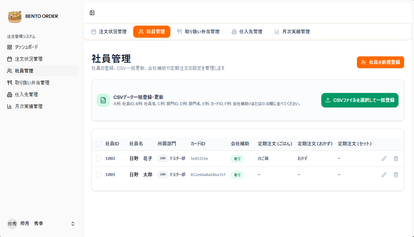Open ダッシュボード in the sidebar
The width and height of the screenshot is (414, 237).
coord(41,47)
